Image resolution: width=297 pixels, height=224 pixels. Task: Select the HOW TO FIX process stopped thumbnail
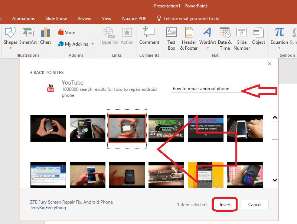click(206, 128)
